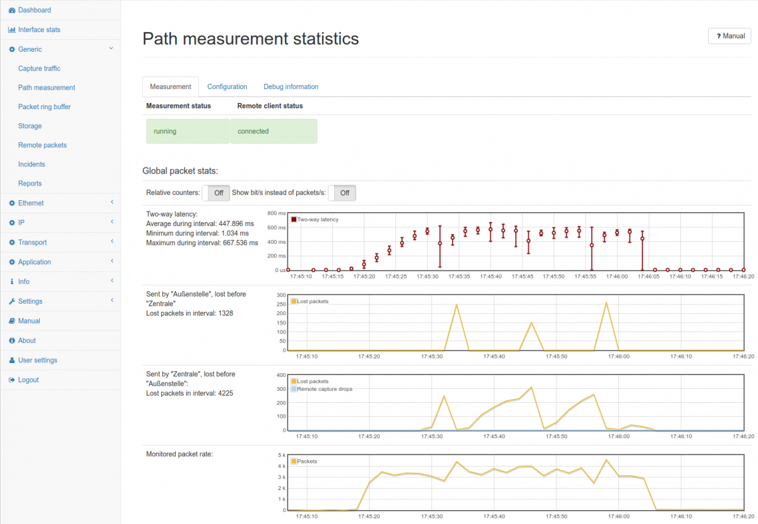Select the Logout icon in the sidebar
This screenshot has height=524, width=758.
coord(11,379)
